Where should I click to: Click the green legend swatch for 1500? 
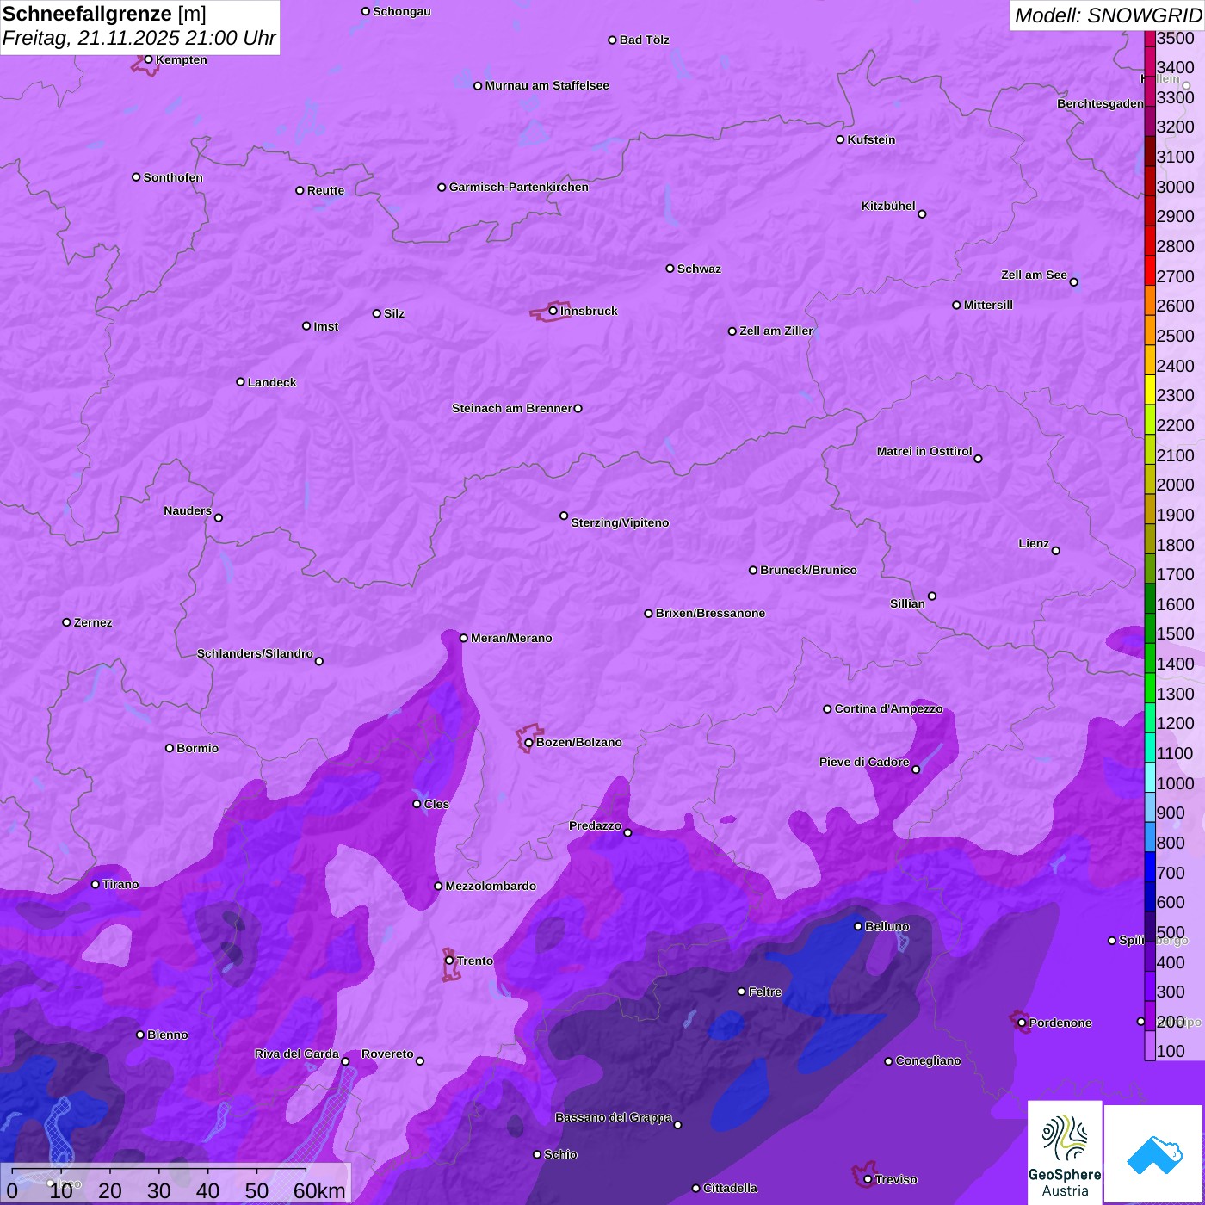click(1150, 628)
